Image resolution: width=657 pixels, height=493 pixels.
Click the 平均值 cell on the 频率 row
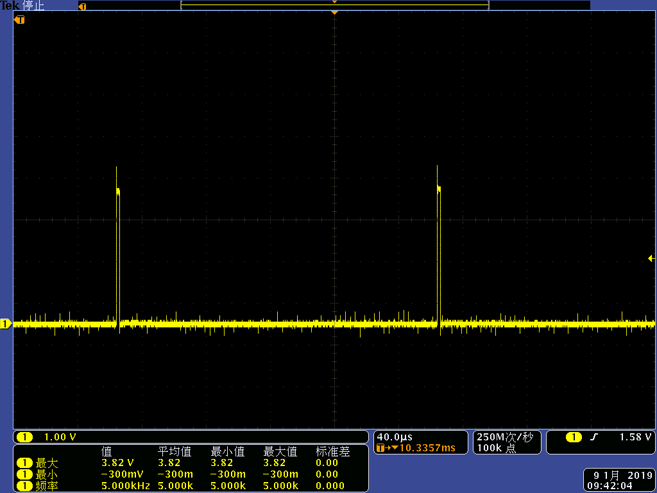tap(176, 487)
